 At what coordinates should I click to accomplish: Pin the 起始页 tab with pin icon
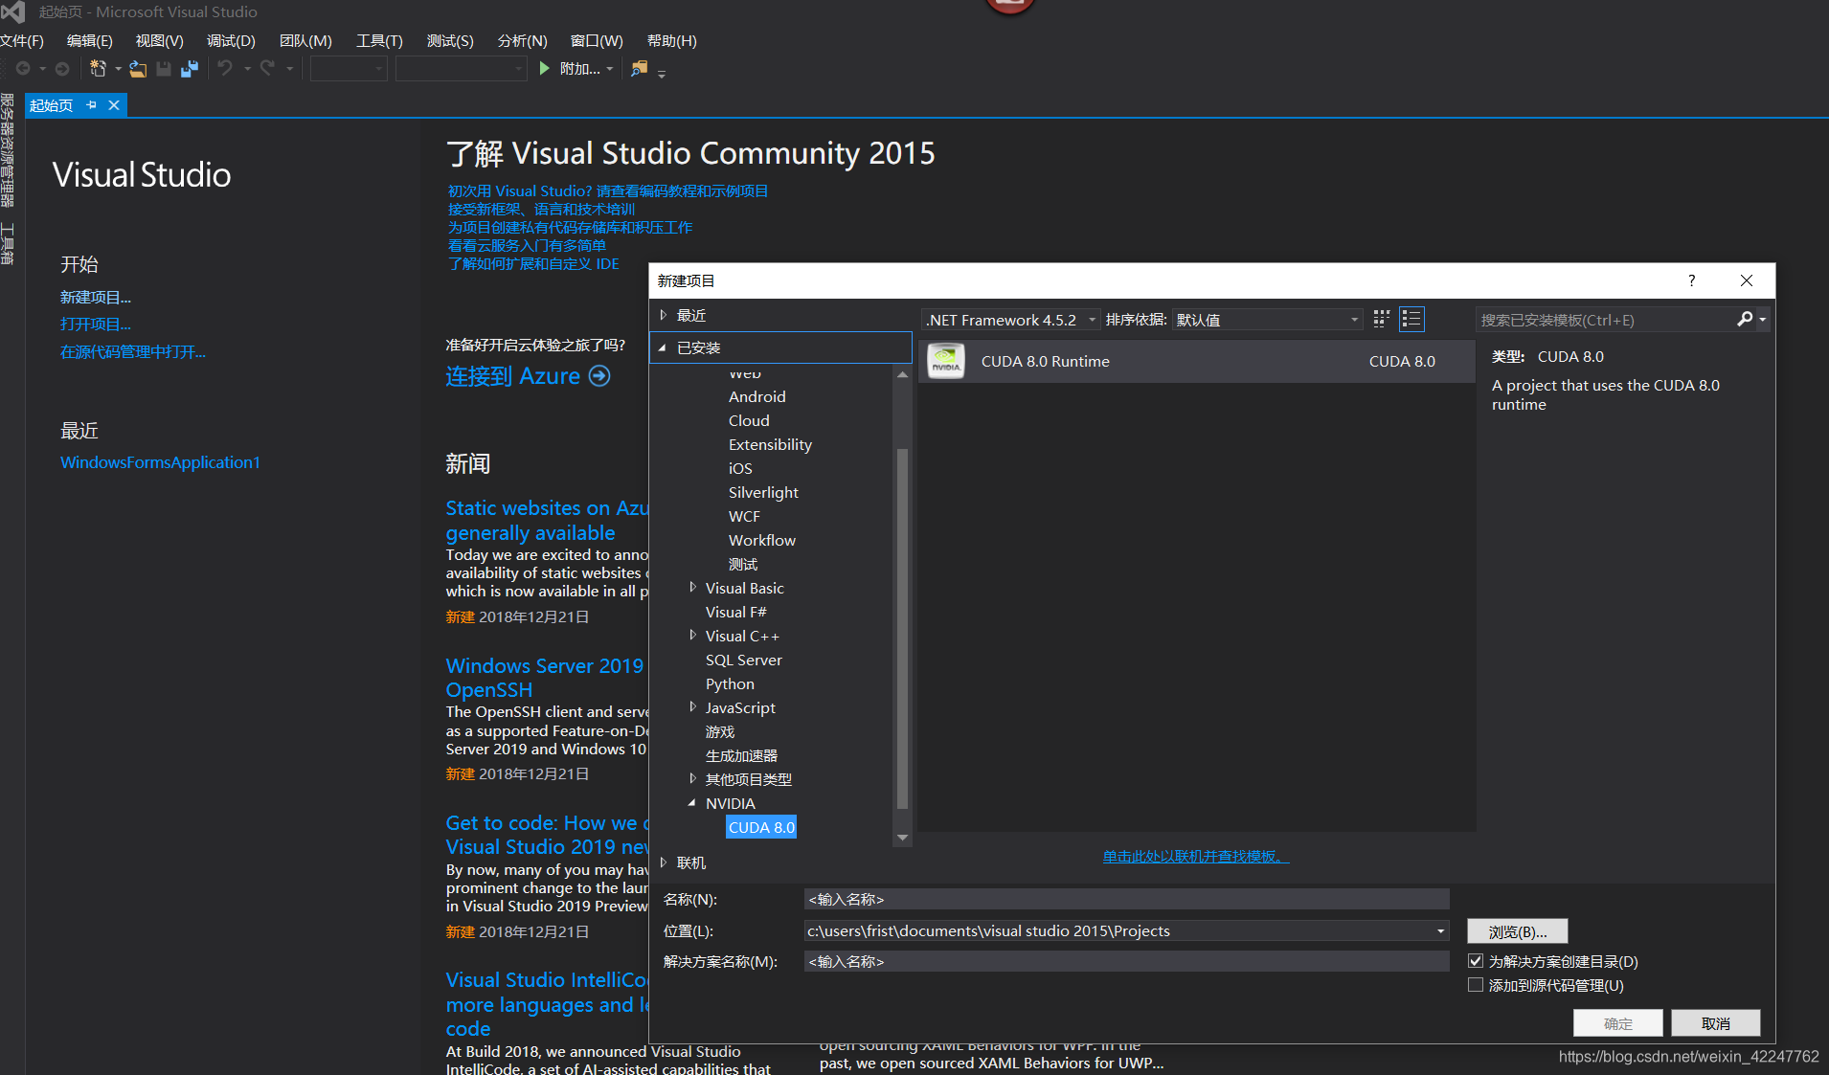point(92,105)
